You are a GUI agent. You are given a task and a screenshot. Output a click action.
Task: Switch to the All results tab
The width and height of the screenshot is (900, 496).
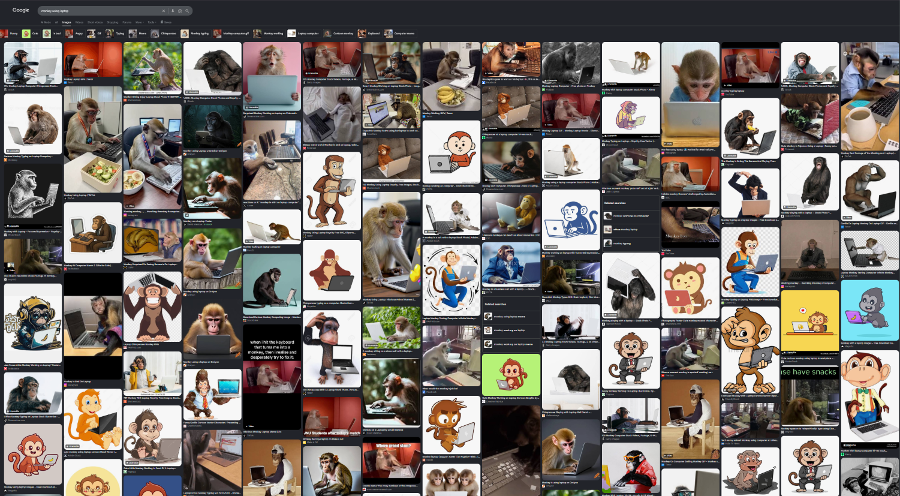click(x=57, y=22)
